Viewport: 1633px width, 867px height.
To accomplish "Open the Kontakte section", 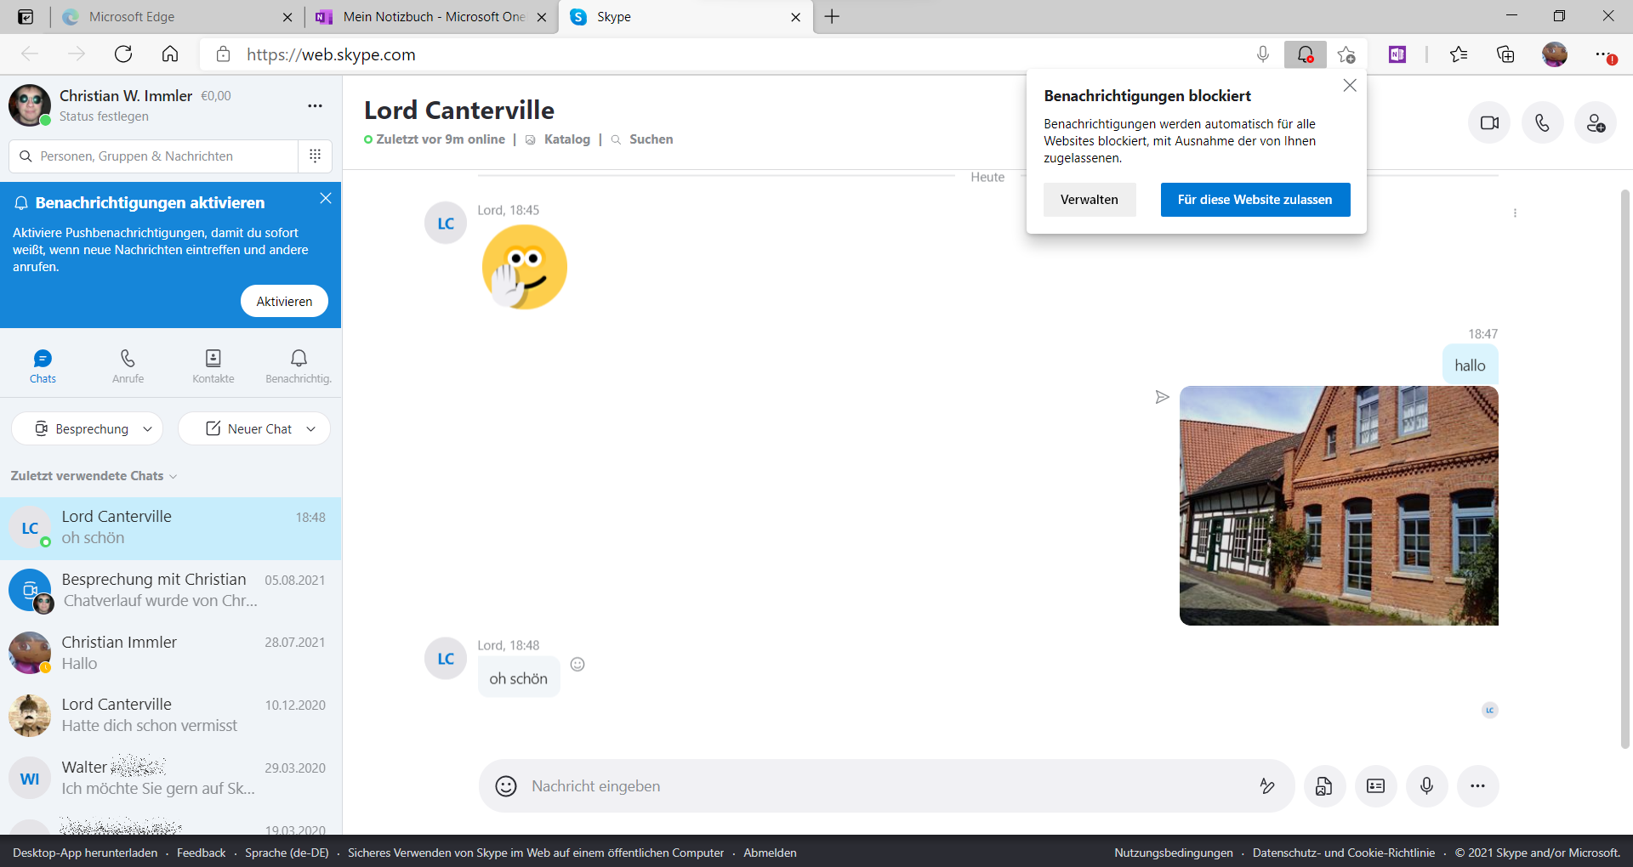I will 213,364.
